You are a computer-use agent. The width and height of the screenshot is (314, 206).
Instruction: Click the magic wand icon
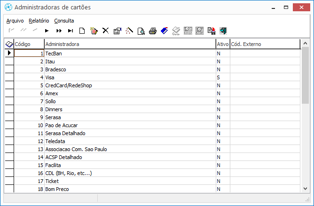(x=129, y=31)
